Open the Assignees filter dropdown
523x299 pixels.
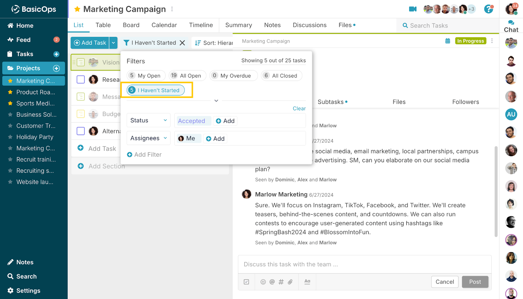pyautogui.click(x=148, y=138)
